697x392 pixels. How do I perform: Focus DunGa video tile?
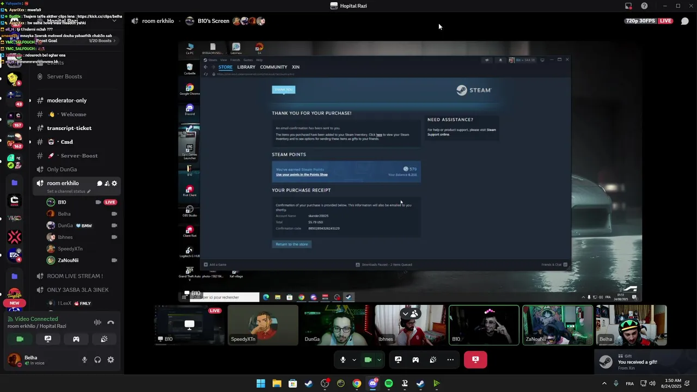(x=337, y=325)
